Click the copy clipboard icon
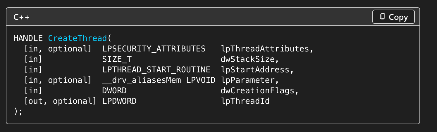Screen dimensions: 437x132 pyautogui.click(x=382, y=17)
